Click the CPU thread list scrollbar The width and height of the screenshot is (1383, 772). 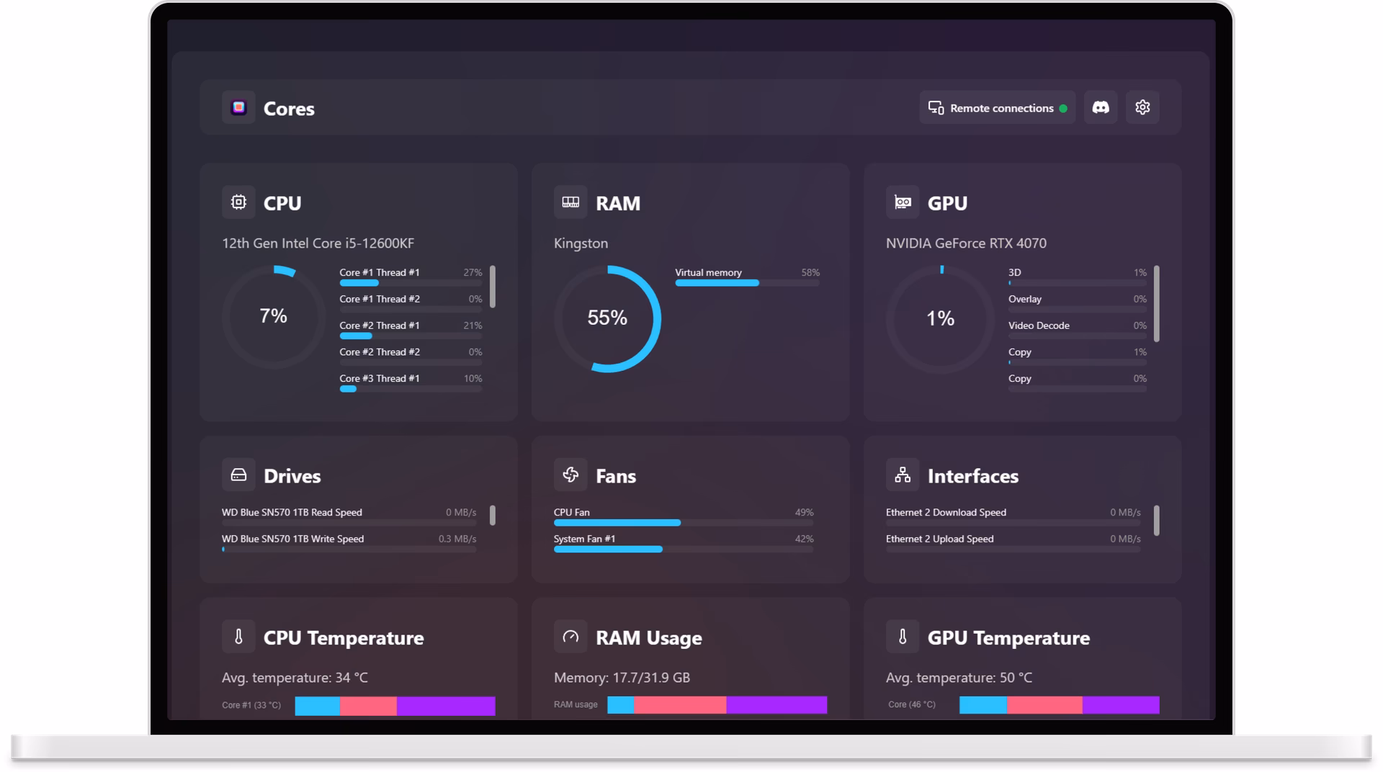tap(493, 287)
